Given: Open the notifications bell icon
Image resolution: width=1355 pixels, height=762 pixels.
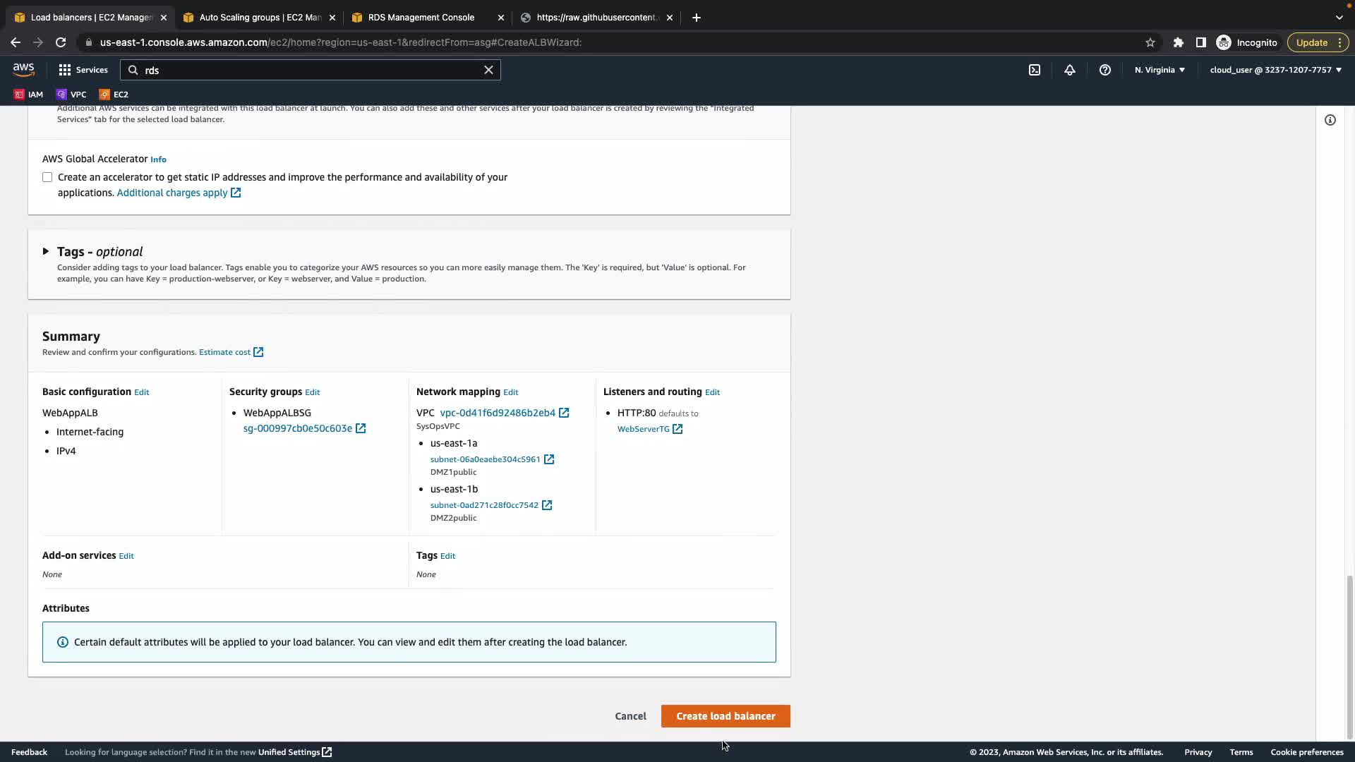Looking at the screenshot, I should coord(1070,70).
